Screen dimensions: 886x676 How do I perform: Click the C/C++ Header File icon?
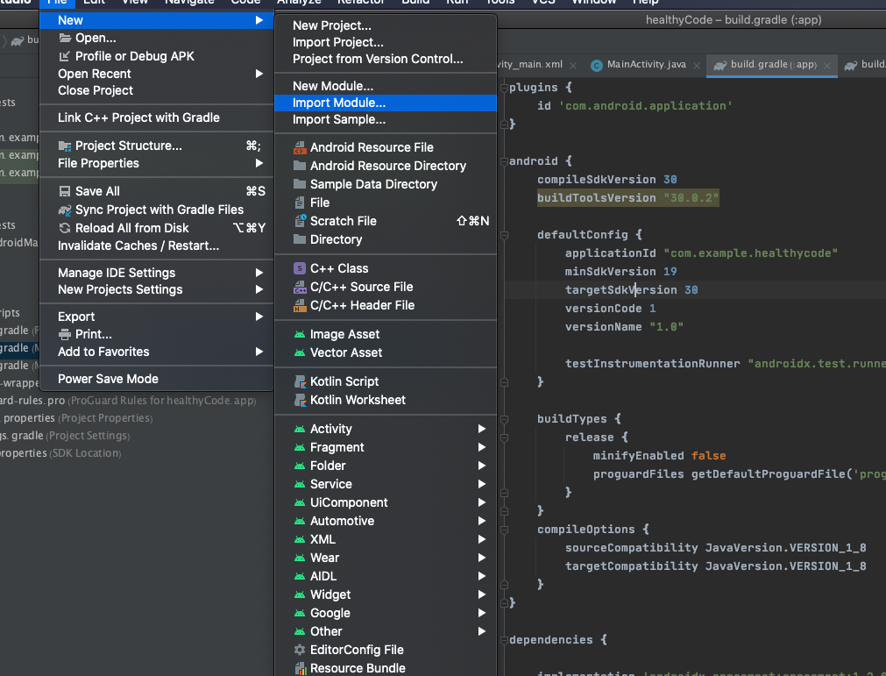pyautogui.click(x=300, y=305)
